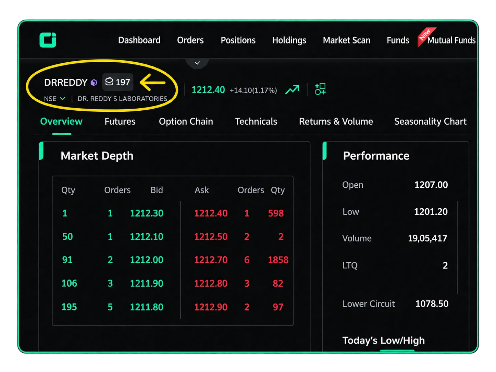This screenshot has width=496, height=372.
Task: Open the Dashboard menu item
Action: point(139,40)
